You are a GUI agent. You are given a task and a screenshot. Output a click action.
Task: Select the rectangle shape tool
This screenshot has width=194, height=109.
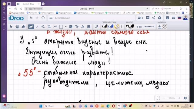click(61, 27)
